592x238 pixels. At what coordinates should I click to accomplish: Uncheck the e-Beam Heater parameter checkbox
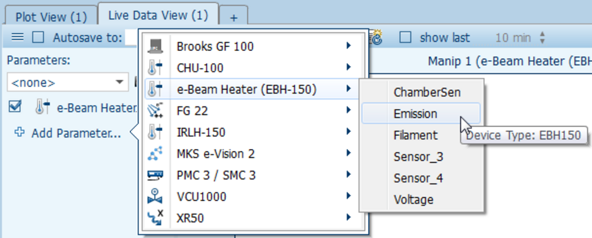pyautogui.click(x=15, y=108)
